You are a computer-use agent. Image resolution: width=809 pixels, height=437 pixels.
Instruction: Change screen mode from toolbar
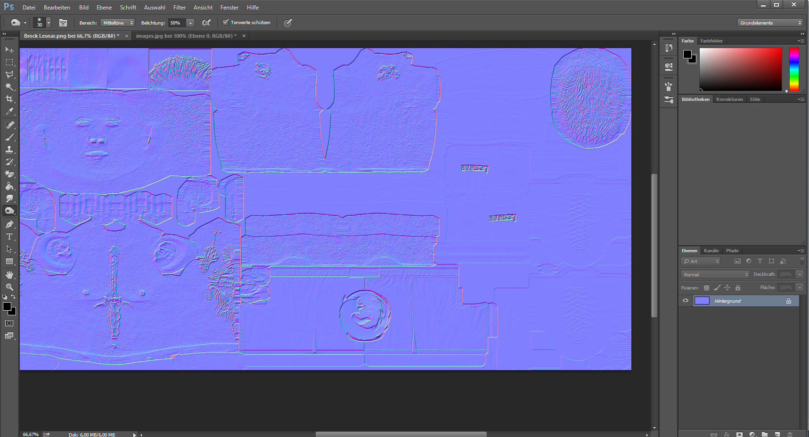9,336
